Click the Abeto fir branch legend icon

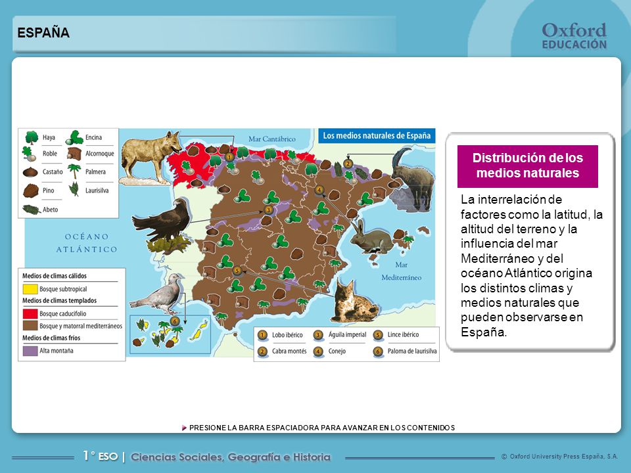click(32, 209)
